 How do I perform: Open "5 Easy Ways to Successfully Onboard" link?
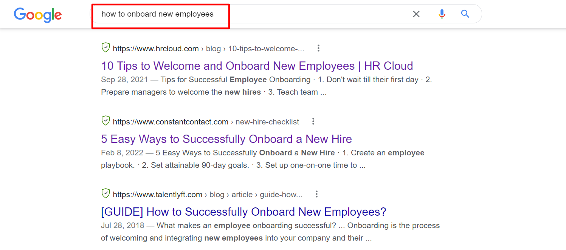point(226,139)
